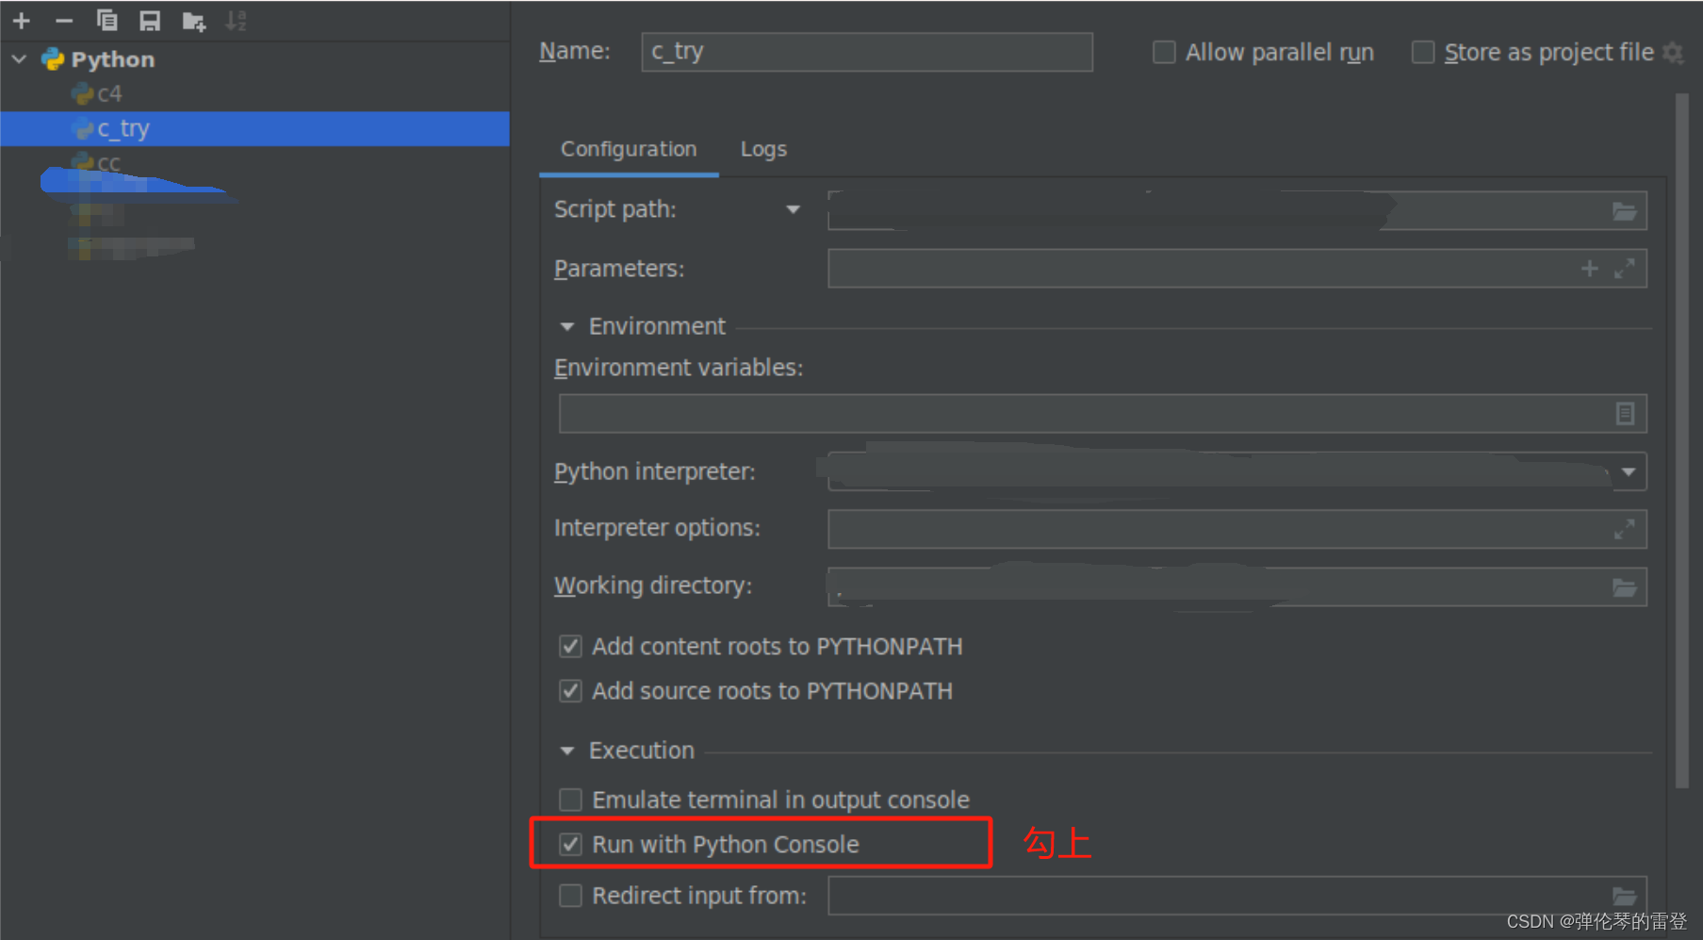Enable Redirect input from checkbox
Screen dimensions: 1703x940
(x=570, y=896)
